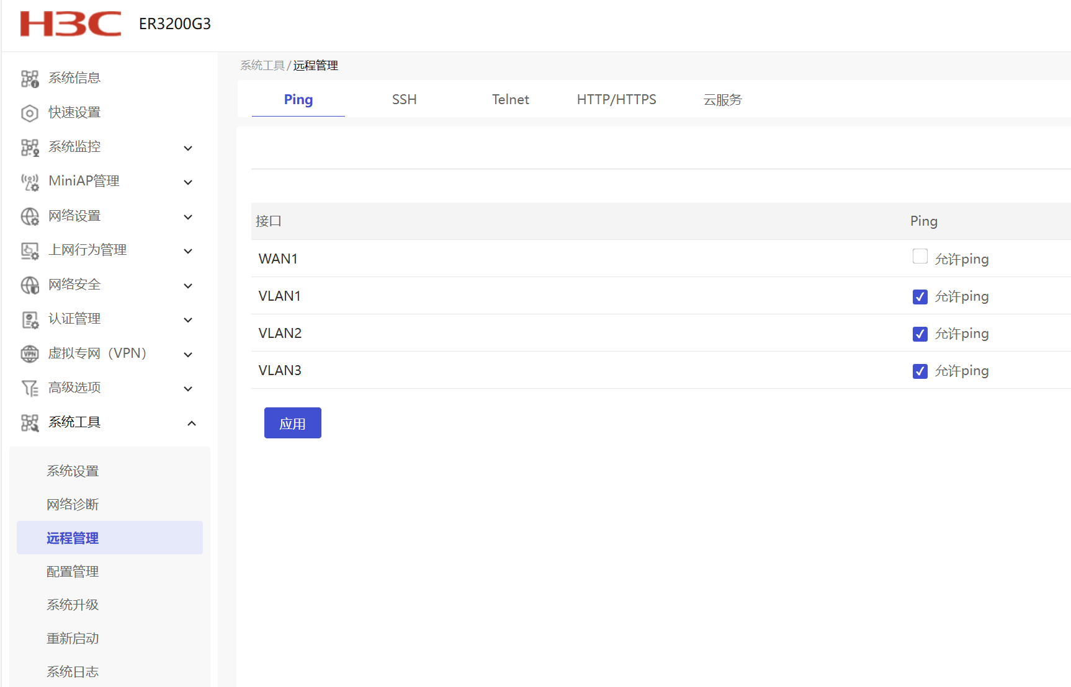
Task: Click the VPN (虚拟专网) icon
Action: [x=30, y=354]
